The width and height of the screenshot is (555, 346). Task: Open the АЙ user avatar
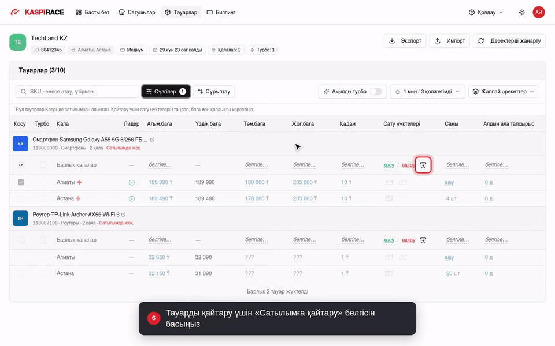(x=539, y=12)
